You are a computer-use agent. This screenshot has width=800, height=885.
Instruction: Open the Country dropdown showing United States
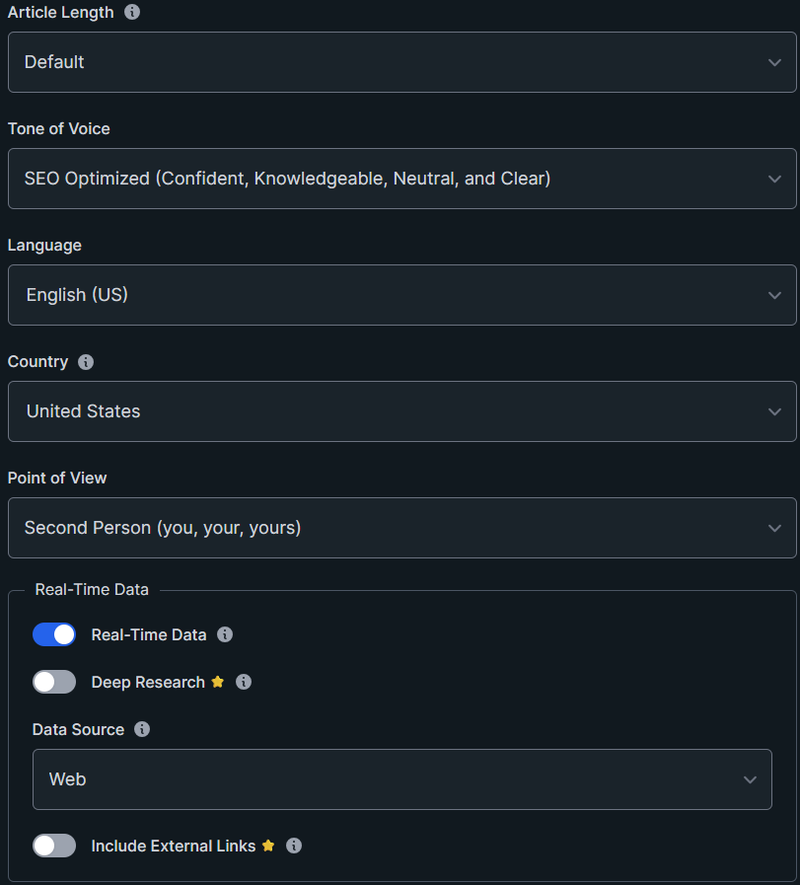[x=401, y=411]
